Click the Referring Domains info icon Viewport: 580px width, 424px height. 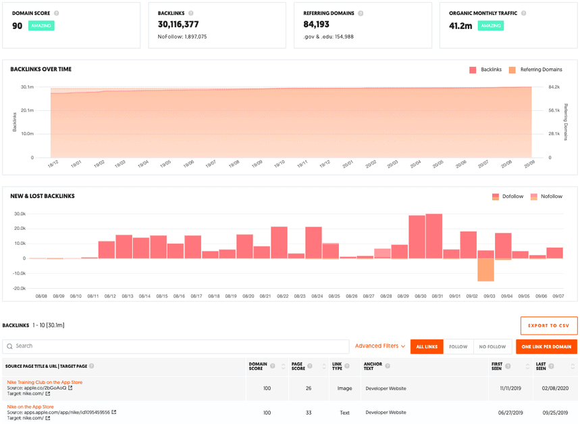coord(361,13)
